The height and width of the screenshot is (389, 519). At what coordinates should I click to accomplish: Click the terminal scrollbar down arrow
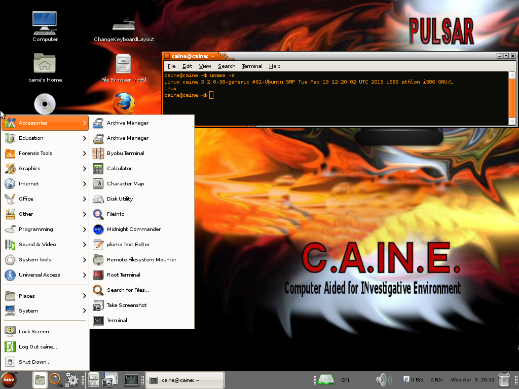(x=512, y=122)
